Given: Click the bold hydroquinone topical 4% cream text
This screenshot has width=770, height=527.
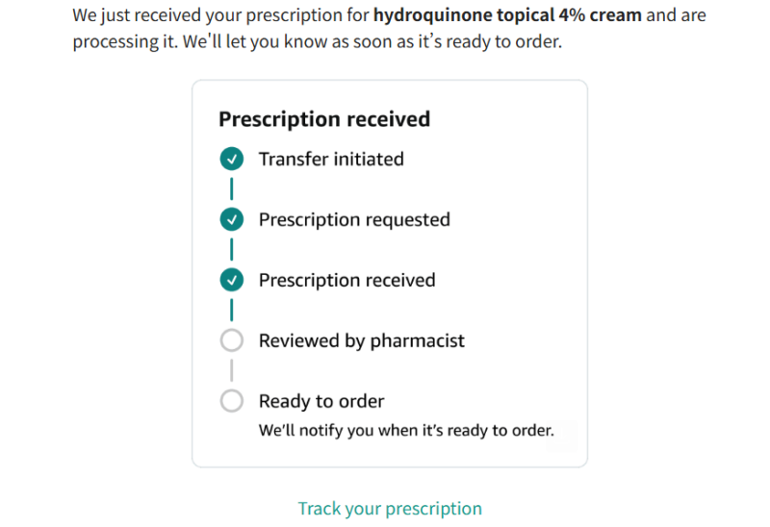Looking at the screenshot, I should tap(507, 16).
